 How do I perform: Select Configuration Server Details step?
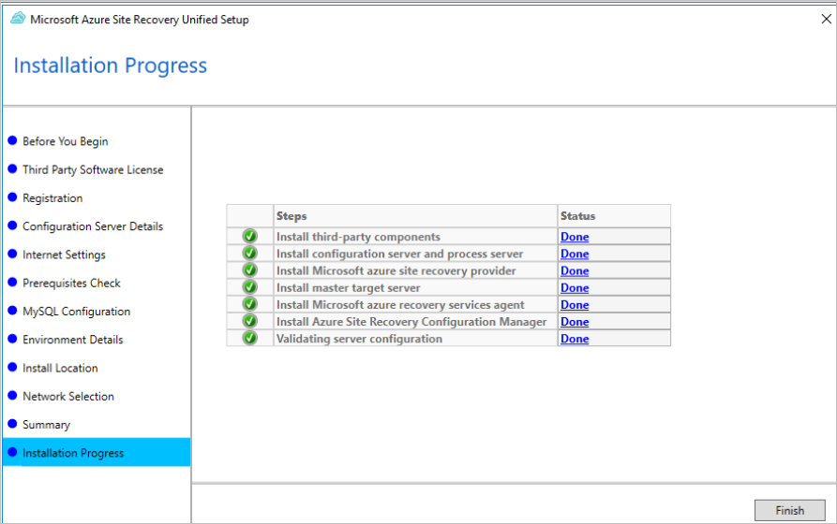pyautogui.click(x=93, y=226)
